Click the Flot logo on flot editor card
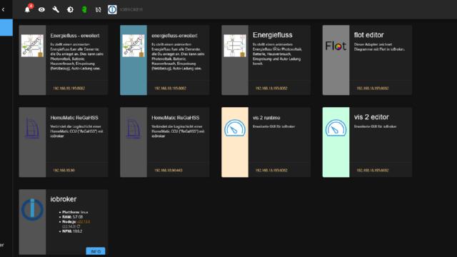457x257 pixels. (336, 46)
